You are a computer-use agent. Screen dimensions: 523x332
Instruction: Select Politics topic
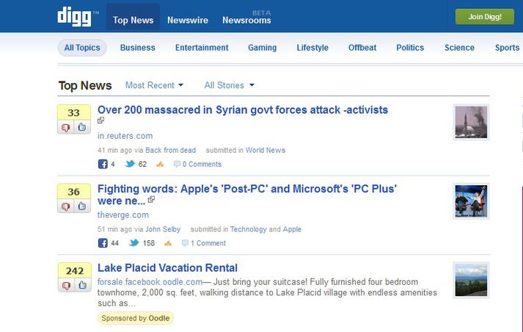tap(410, 48)
